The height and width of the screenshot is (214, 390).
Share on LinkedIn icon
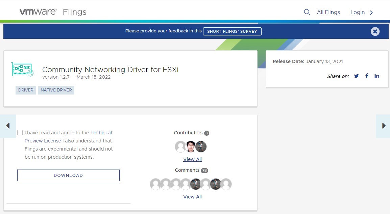377,76
